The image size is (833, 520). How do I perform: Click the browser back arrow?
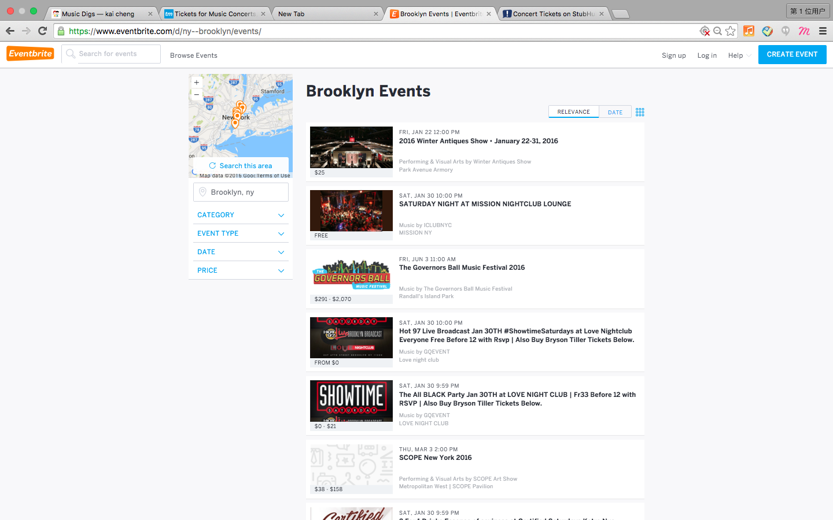[x=10, y=31]
